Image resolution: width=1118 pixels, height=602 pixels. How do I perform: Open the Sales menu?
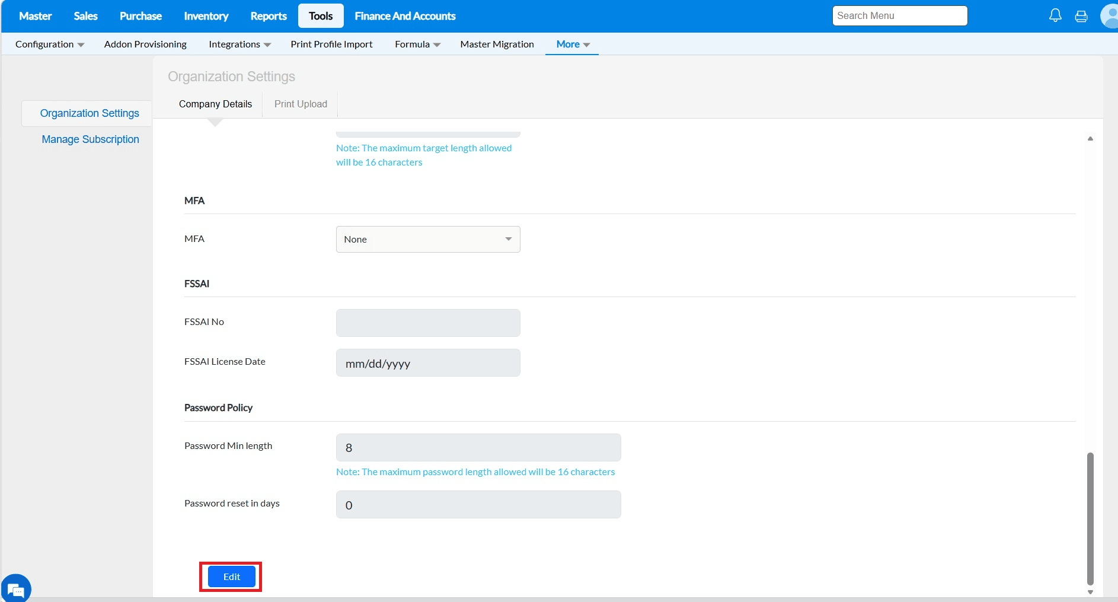[x=85, y=16]
